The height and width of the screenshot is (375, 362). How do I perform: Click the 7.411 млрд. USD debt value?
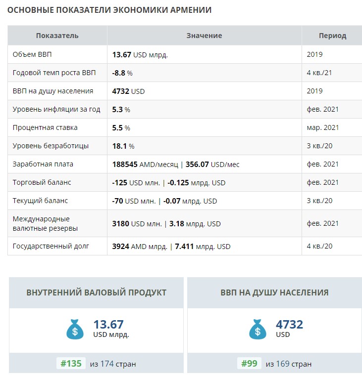click(x=203, y=247)
